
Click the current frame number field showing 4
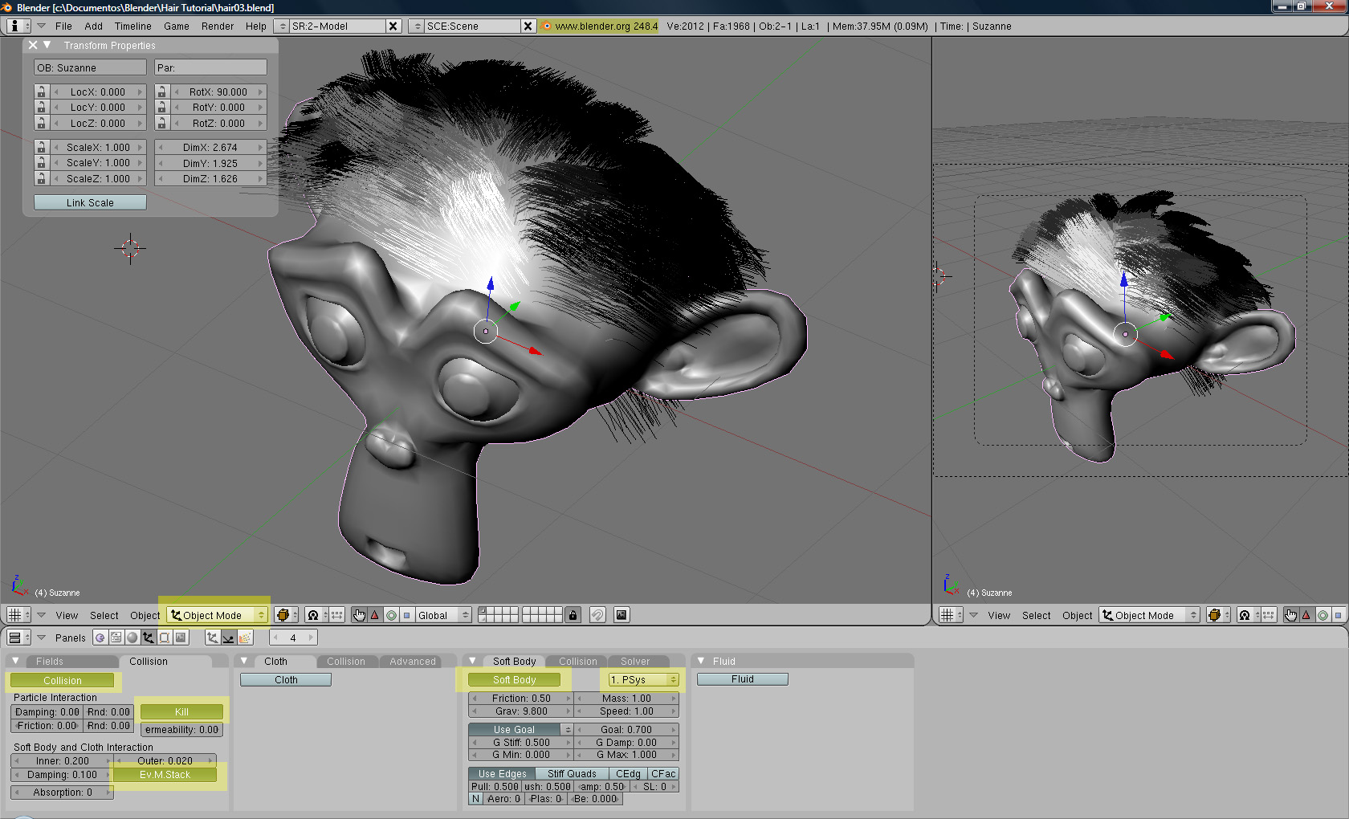coord(293,638)
